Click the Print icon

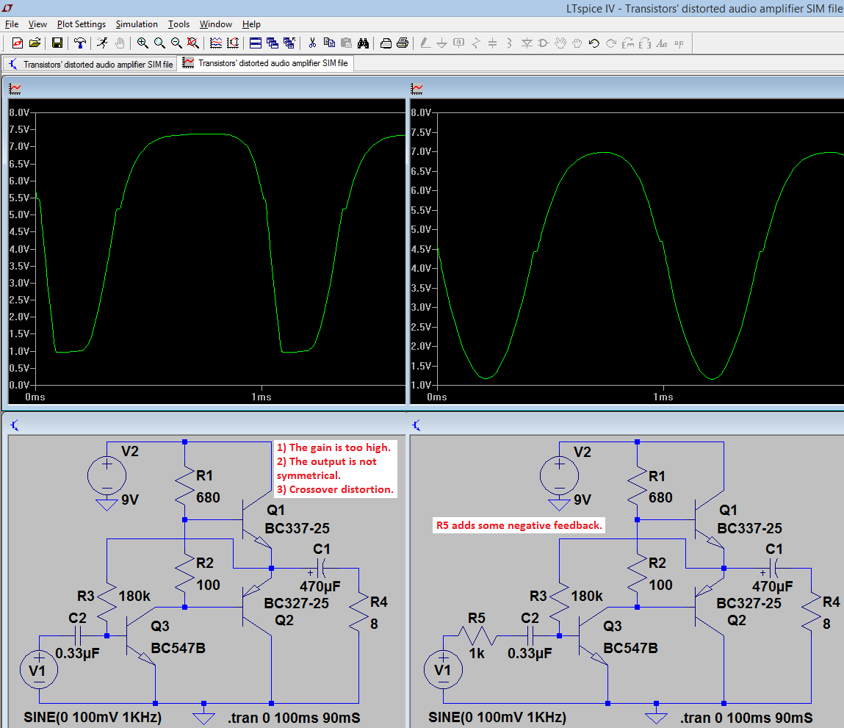click(403, 43)
